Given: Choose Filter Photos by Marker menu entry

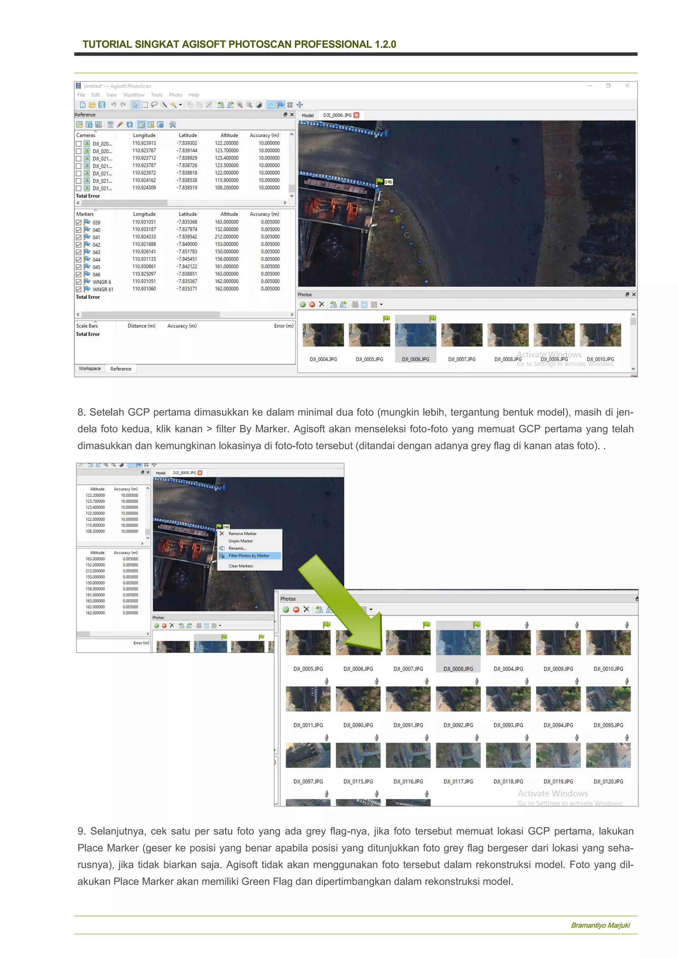Looking at the screenshot, I should coord(249,556).
